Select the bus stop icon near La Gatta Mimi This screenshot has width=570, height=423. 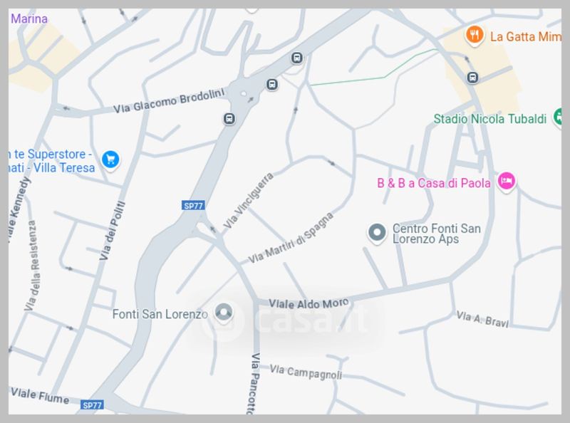(x=472, y=78)
